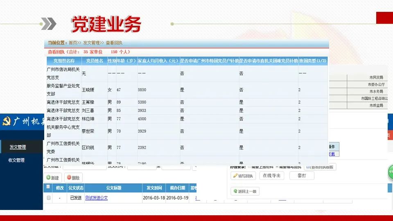The width and height of the screenshot is (393, 221).
Task: Click the red minus icon on 删除
Action: (69, 177)
